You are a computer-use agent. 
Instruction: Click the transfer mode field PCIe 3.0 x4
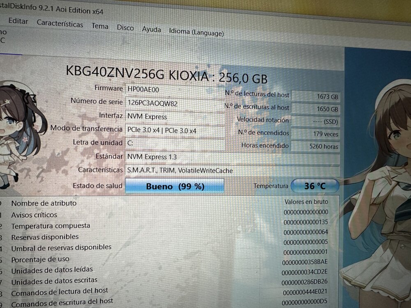[175, 131]
